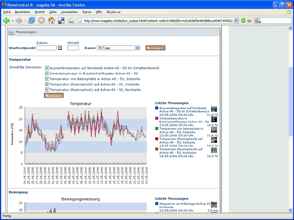Open thumbnail for Aussentemperatur auf Nordseite
Viewport: 294px width, 220px height.
[214, 109]
